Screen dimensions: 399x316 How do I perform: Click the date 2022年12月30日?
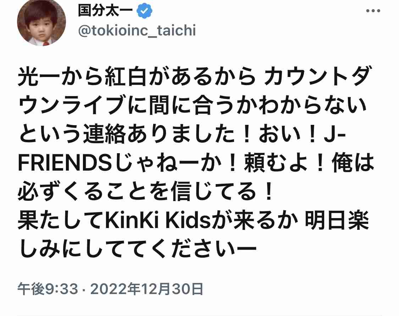coord(147,289)
